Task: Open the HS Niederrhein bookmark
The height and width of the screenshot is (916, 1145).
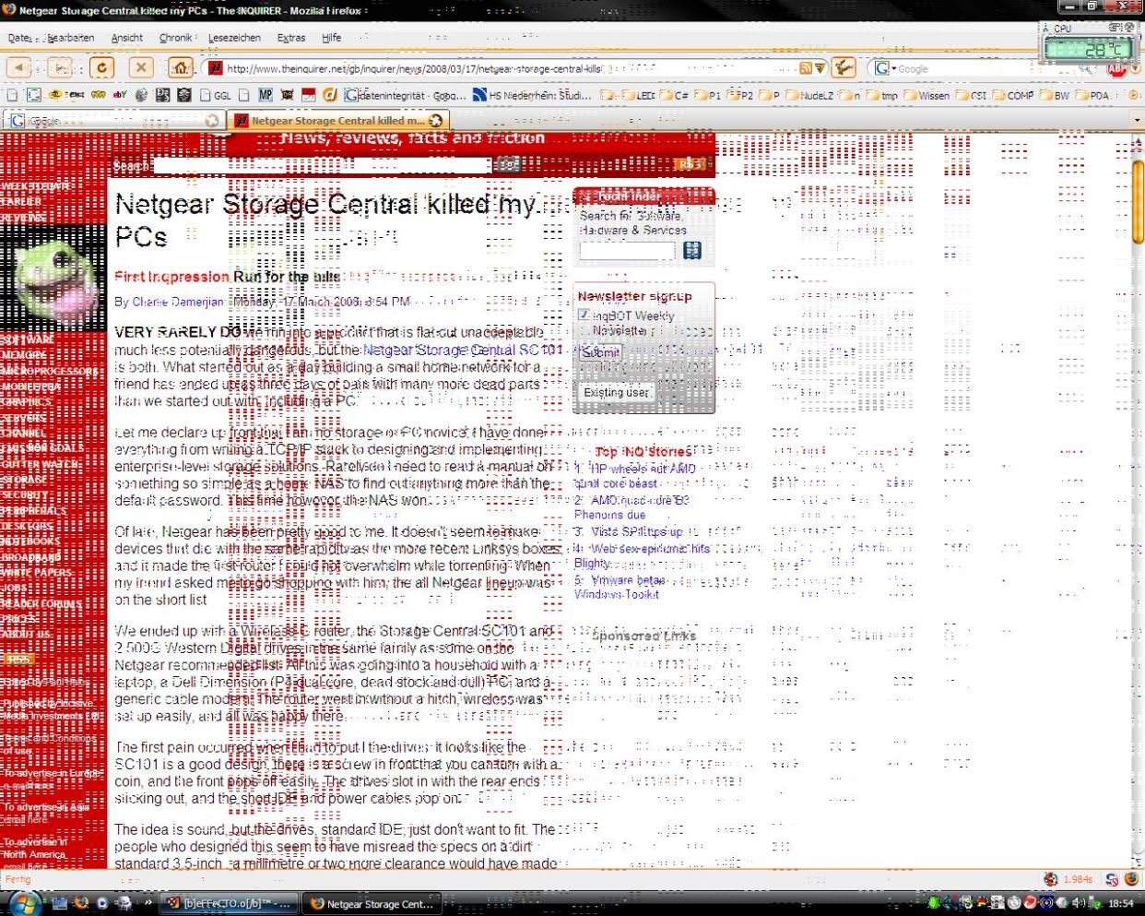Action: tap(533, 95)
